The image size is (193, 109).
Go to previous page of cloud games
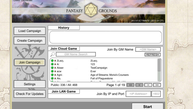click(139, 85)
